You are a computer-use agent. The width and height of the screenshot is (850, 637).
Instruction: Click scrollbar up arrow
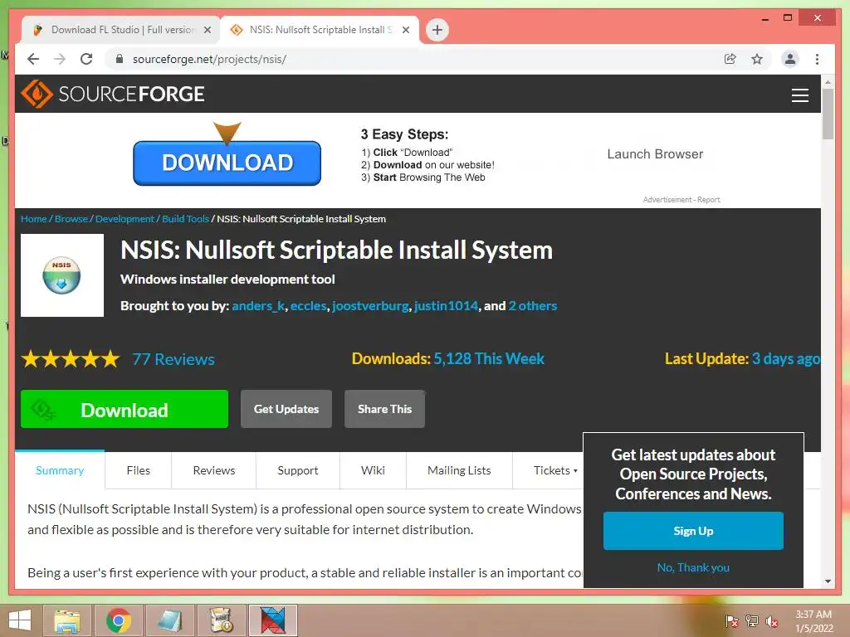828,82
